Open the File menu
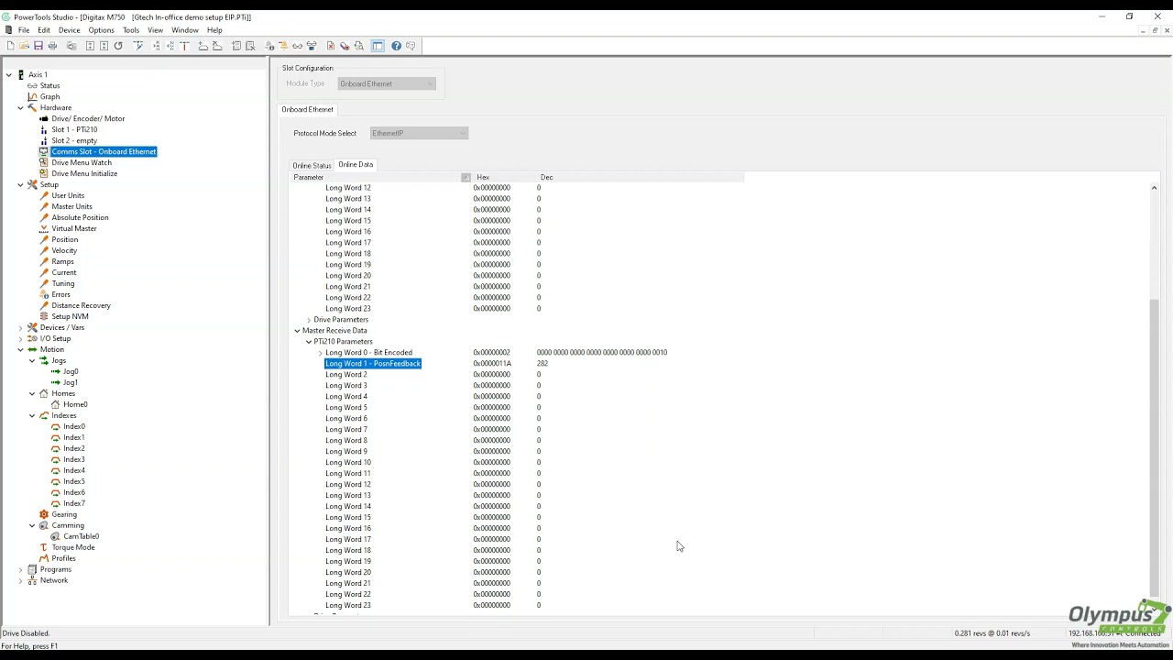Image resolution: width=1173 pixels, height=660 pixels. pyautogui.click(x=24, y=30)
